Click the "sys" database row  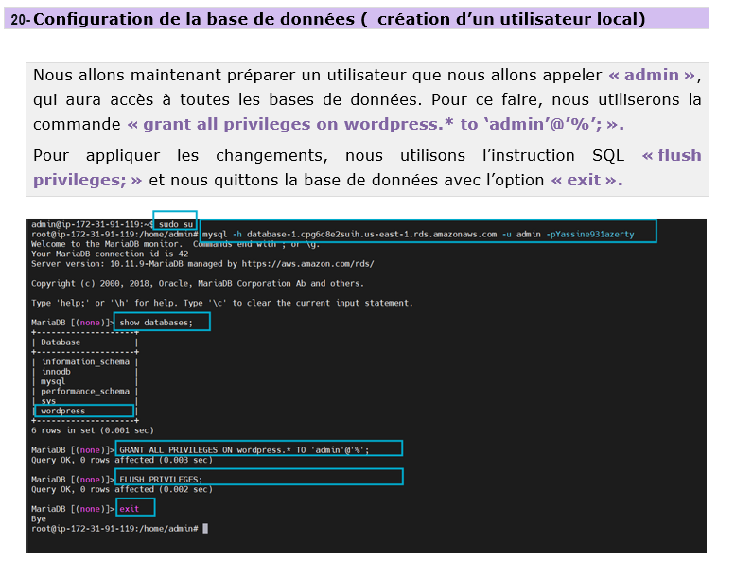pyautogui.click(x=48, y=401)
